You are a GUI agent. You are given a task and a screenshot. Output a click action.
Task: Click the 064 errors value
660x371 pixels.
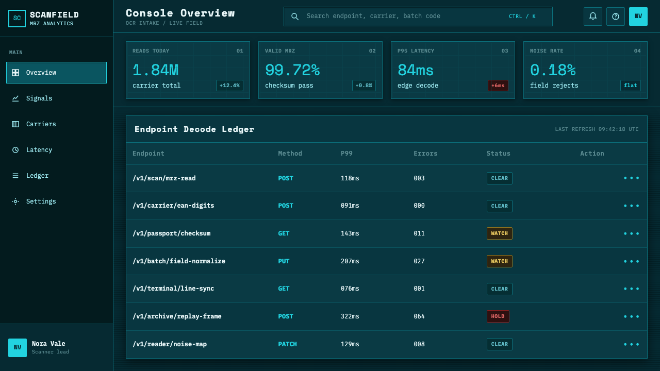pos(419,316)
